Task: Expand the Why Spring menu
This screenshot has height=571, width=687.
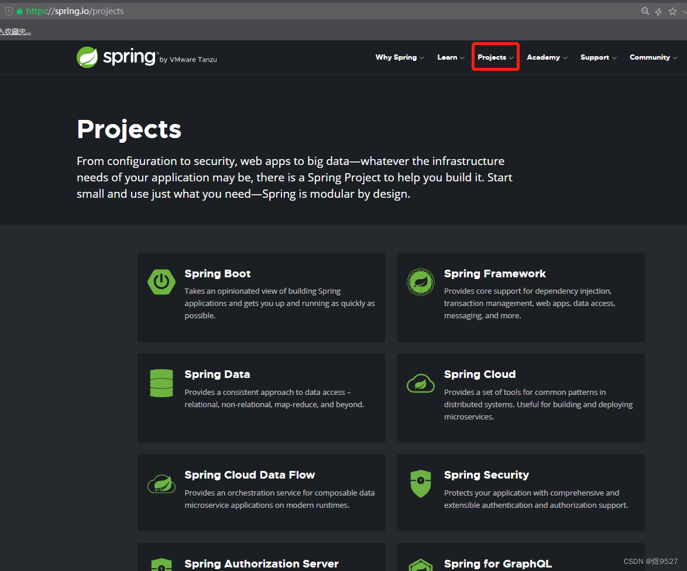Action: (400, 57)
